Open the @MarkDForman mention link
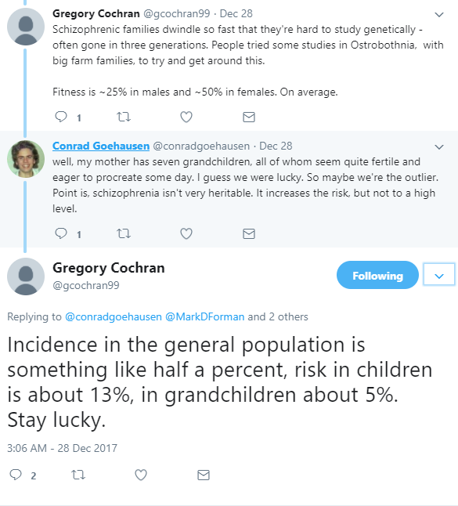This screenshot has width=458, height=506. [x=205, y=316]
